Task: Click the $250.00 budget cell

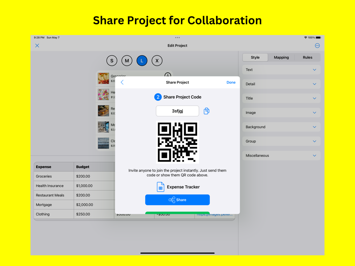Action: coord(94,214)
